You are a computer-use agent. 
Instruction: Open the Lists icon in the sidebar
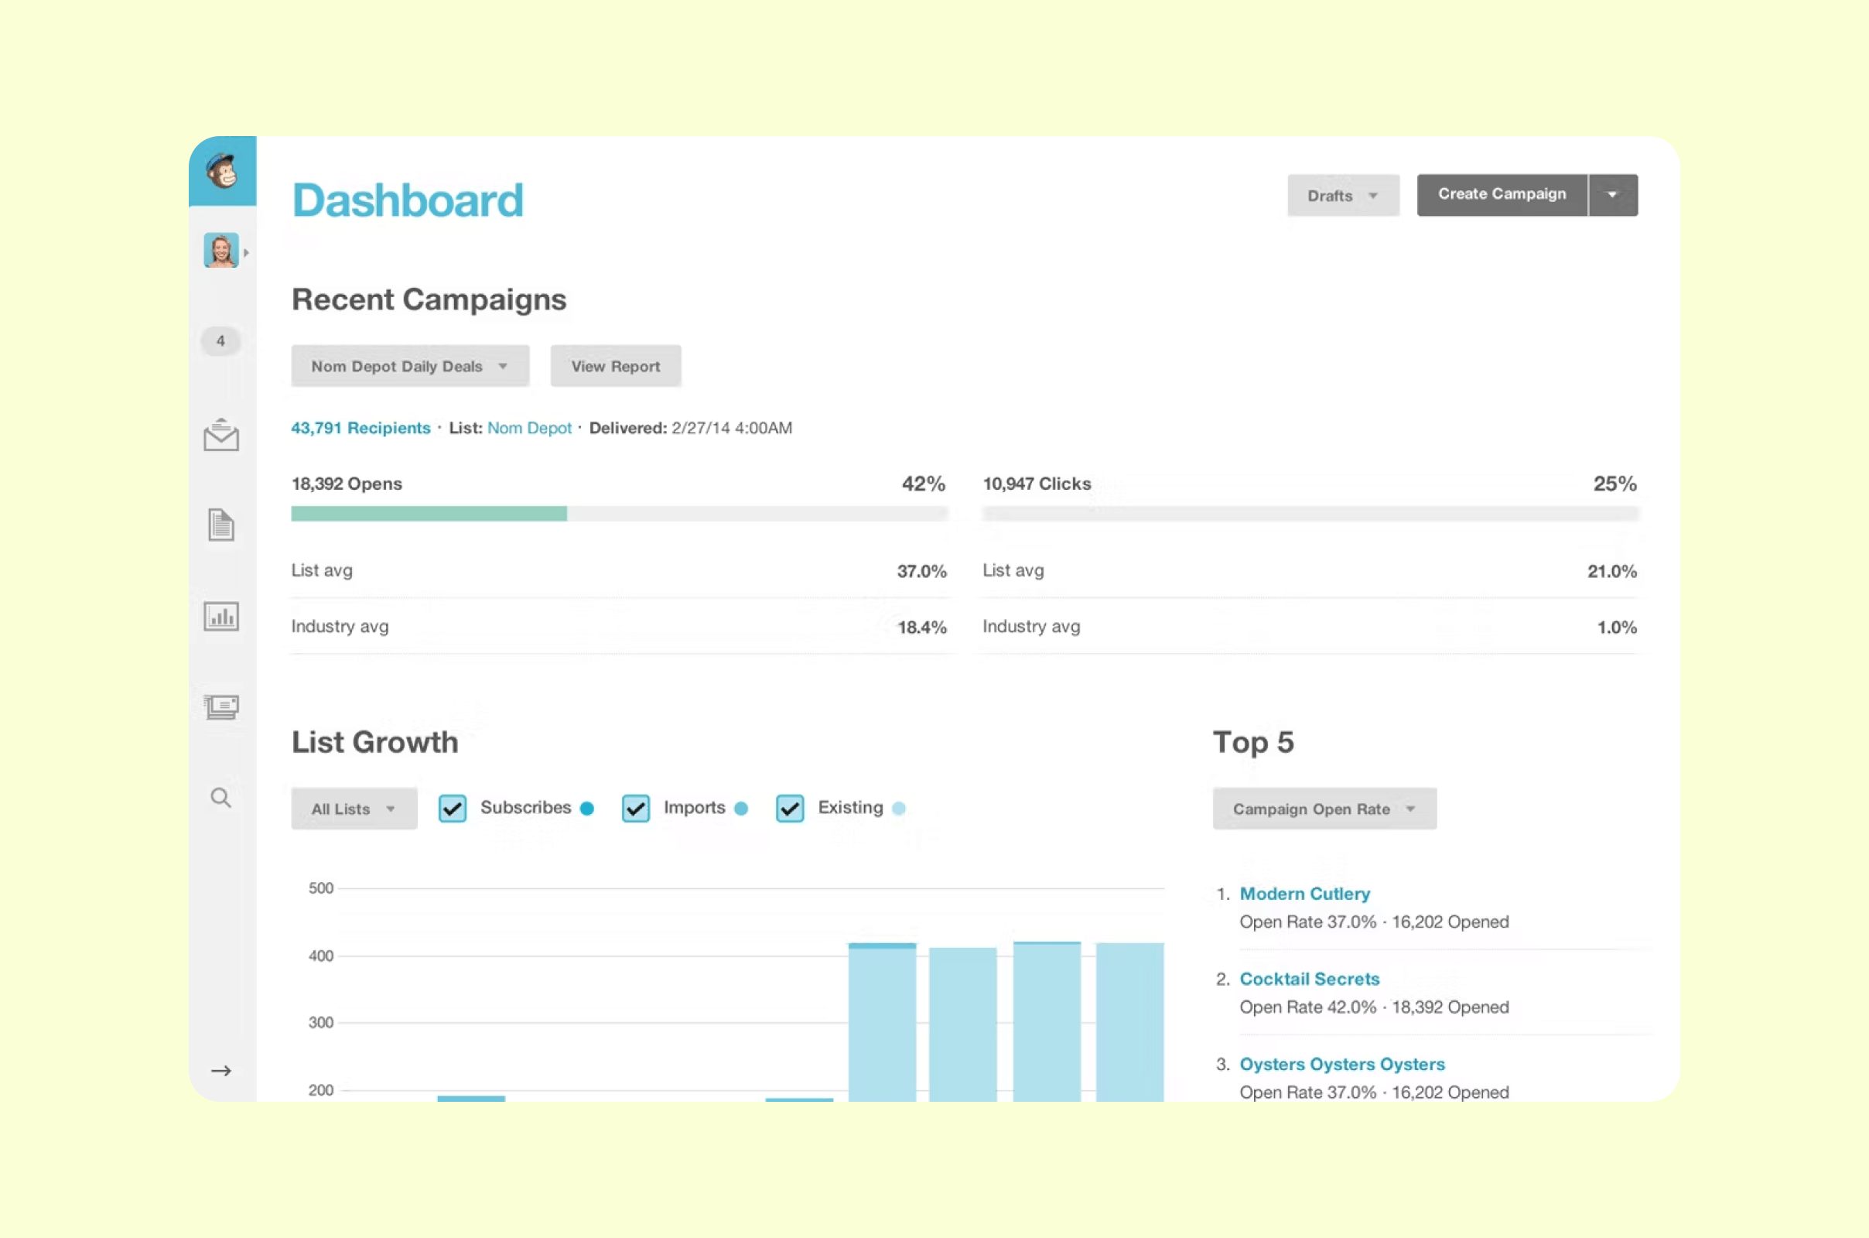(x=221, y=707)
